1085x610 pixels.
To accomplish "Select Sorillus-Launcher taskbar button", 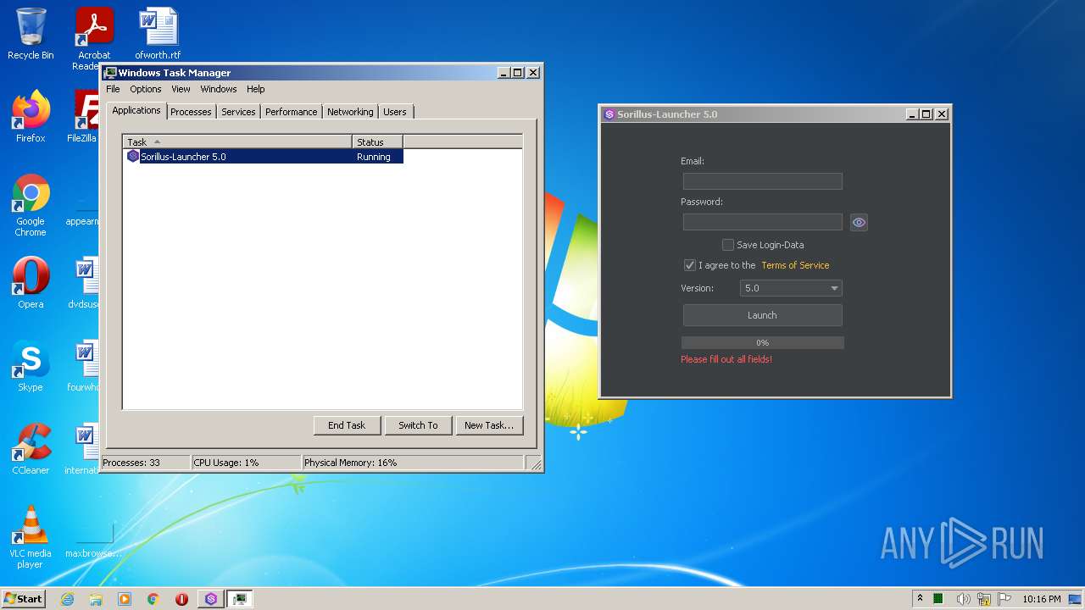I will pyautogui.click(x=211, y=599).
